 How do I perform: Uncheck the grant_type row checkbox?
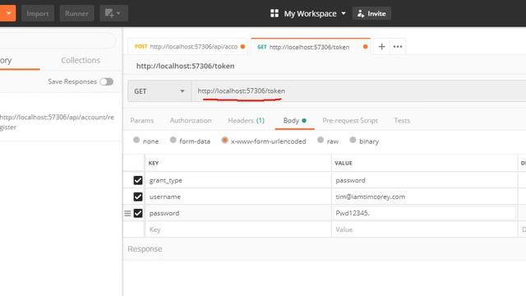coord(138,180)
